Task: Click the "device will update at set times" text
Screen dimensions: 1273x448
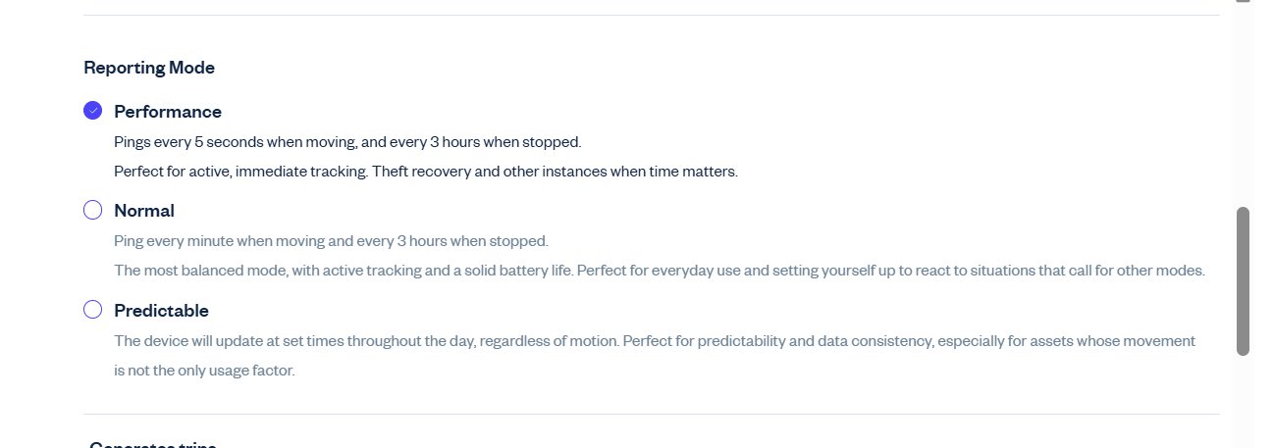Action: [655, 341]
